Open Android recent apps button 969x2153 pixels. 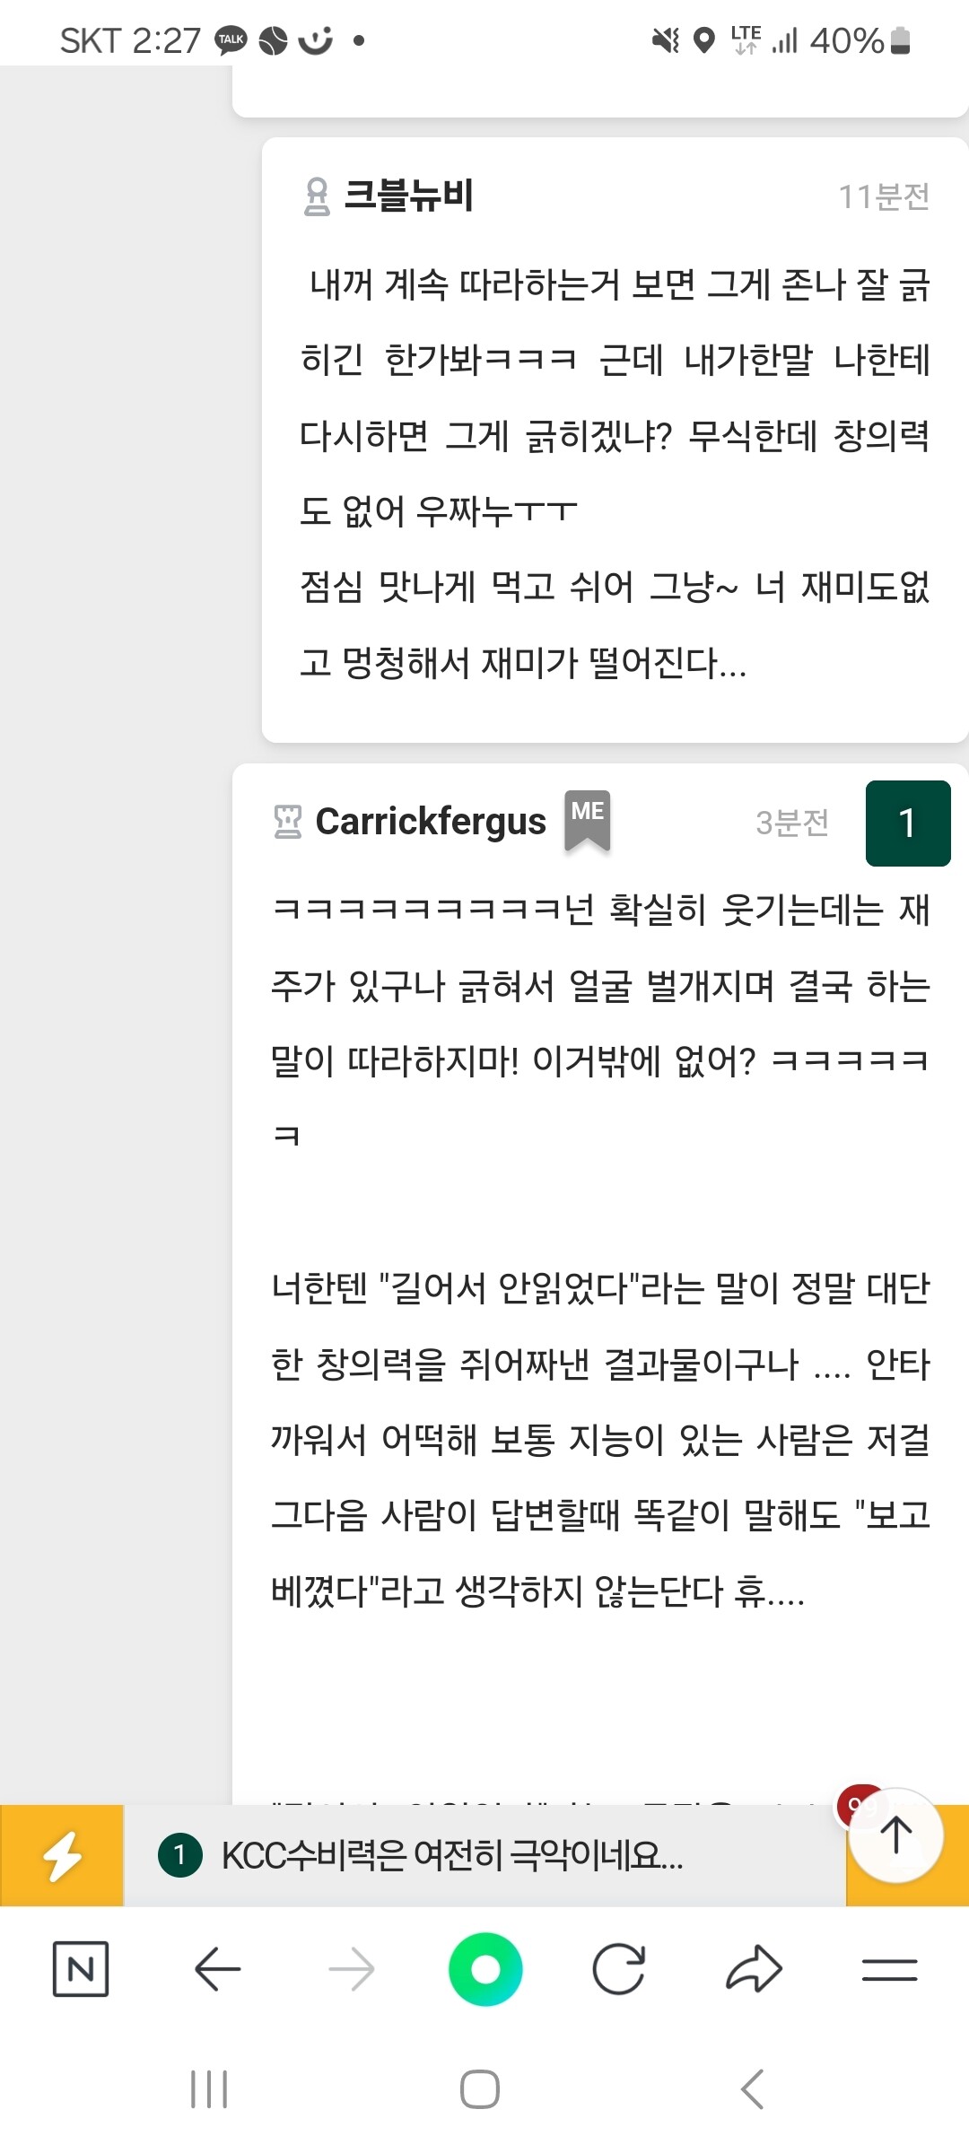tap(209, 2089)
